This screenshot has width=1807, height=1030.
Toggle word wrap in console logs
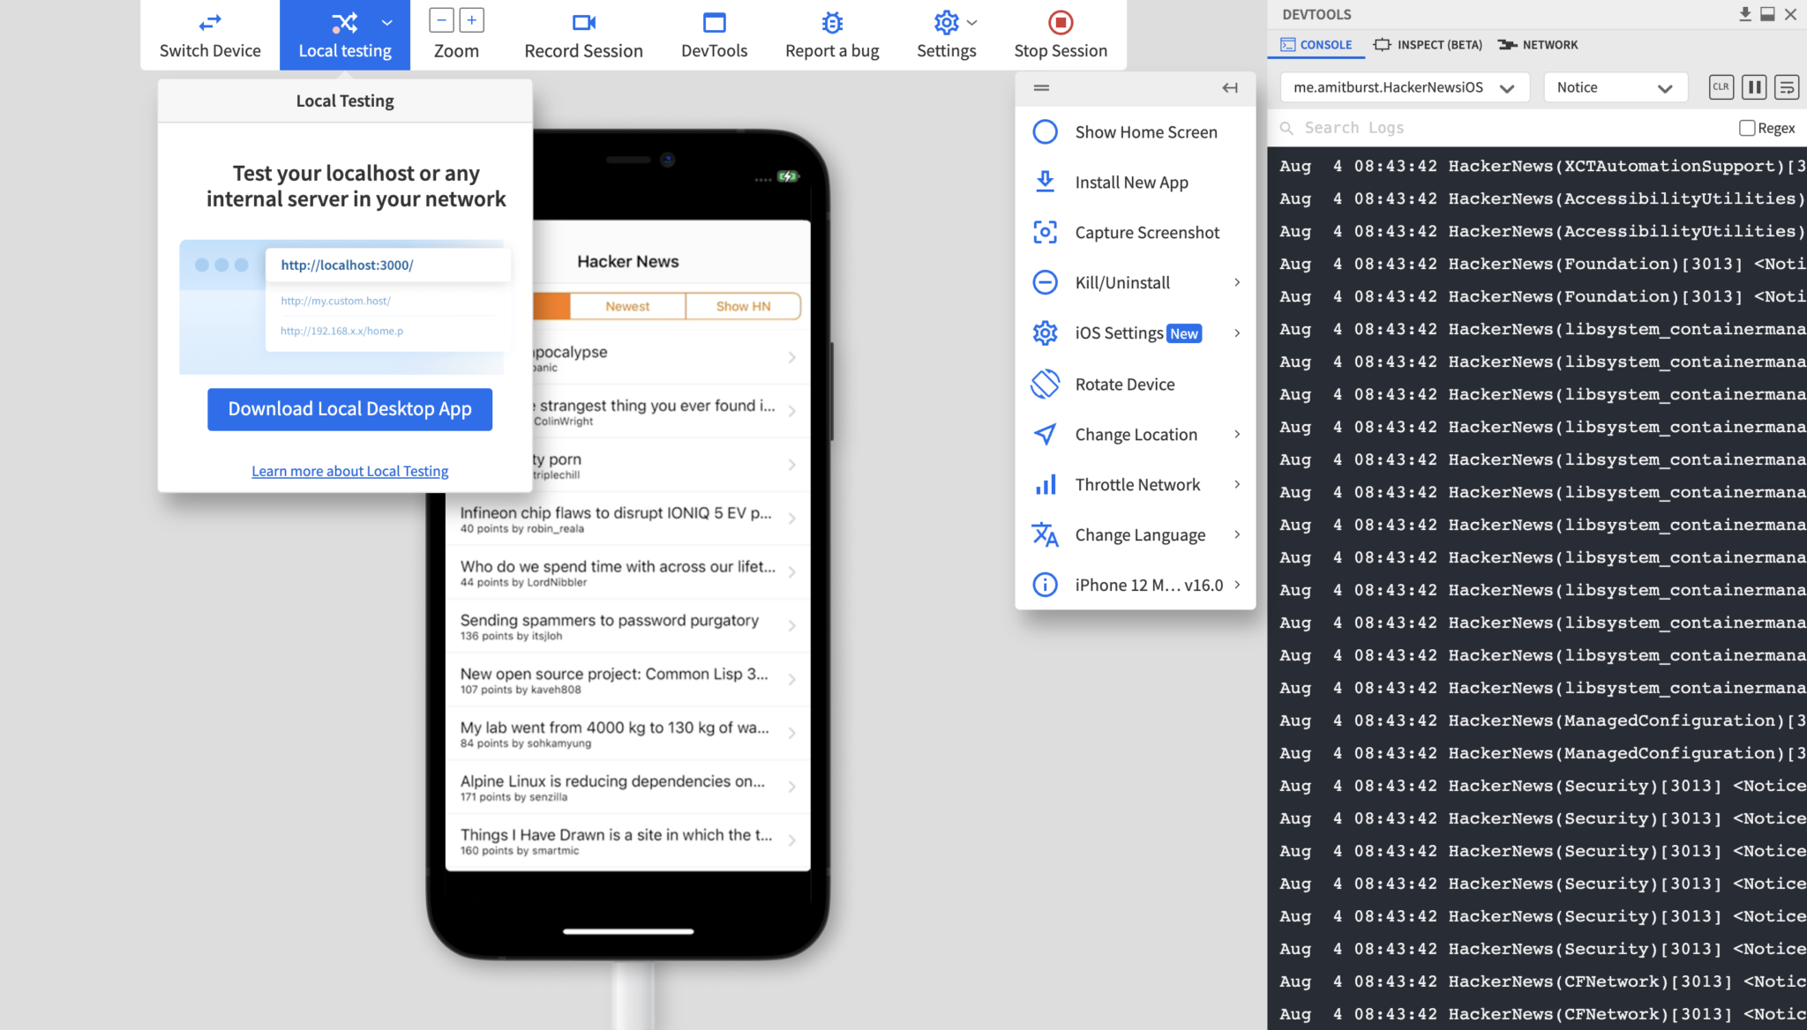point(1787,87)
